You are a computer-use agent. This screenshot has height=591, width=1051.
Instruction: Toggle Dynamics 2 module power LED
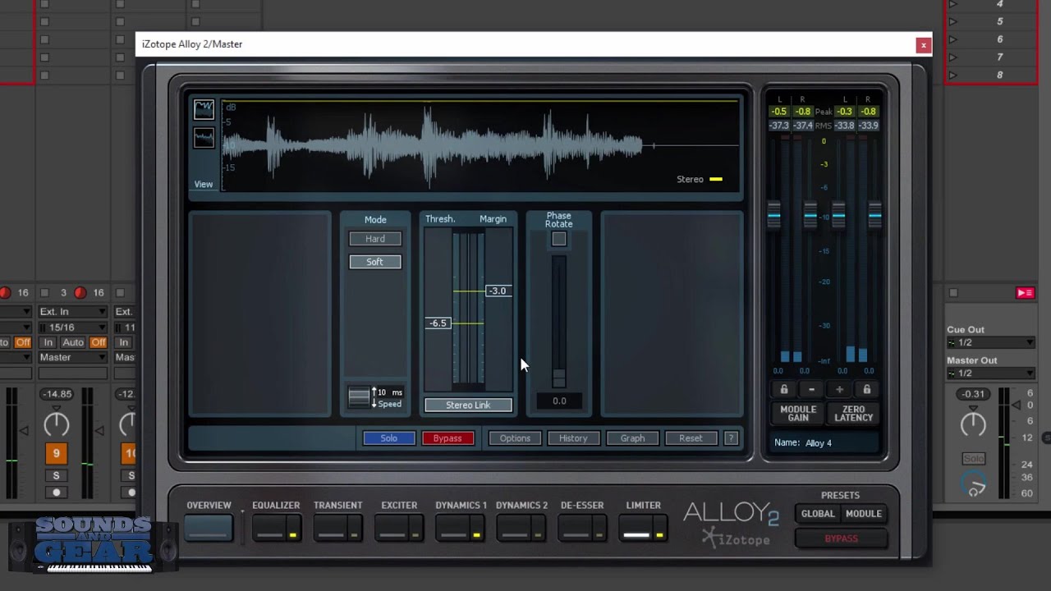[x=538, y=535]
